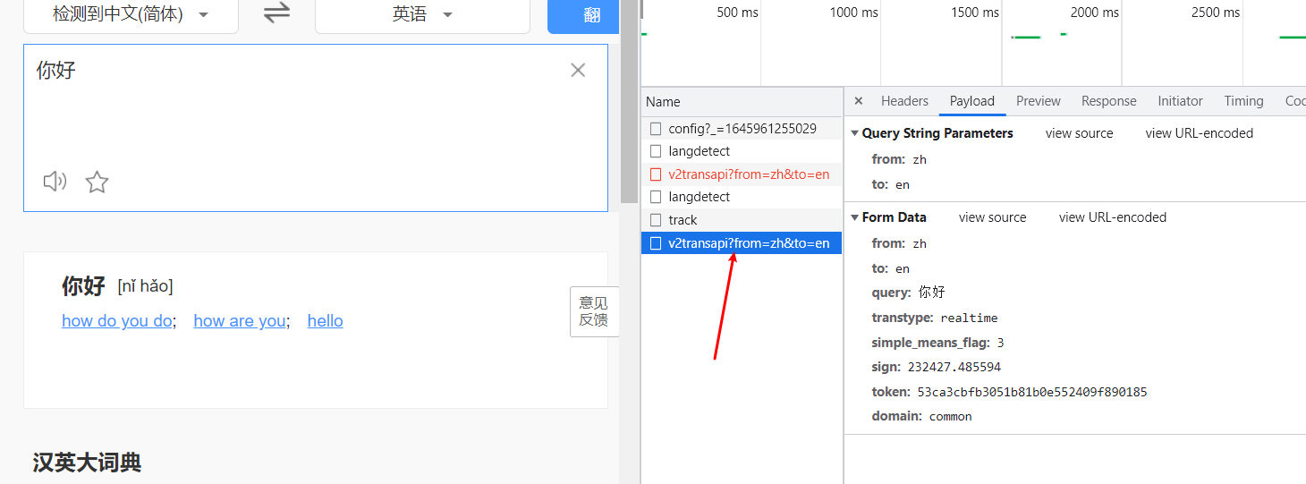Select the second langdetect request
Screen dimensions: 1306x484
pos(742,197)
